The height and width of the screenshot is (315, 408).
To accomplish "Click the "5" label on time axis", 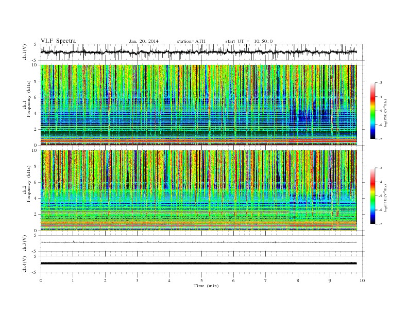I will coord(201,281).
